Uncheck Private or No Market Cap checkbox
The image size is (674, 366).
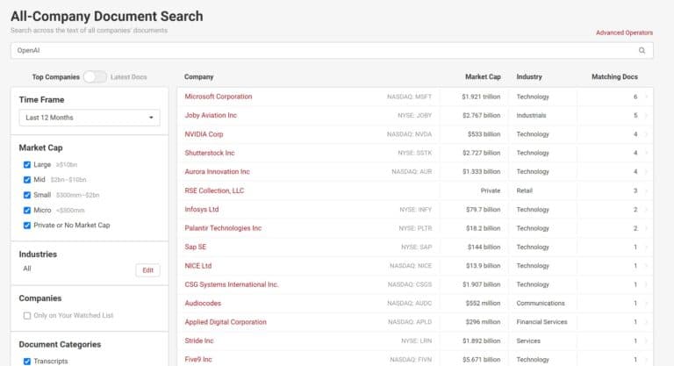pos(27,226)
